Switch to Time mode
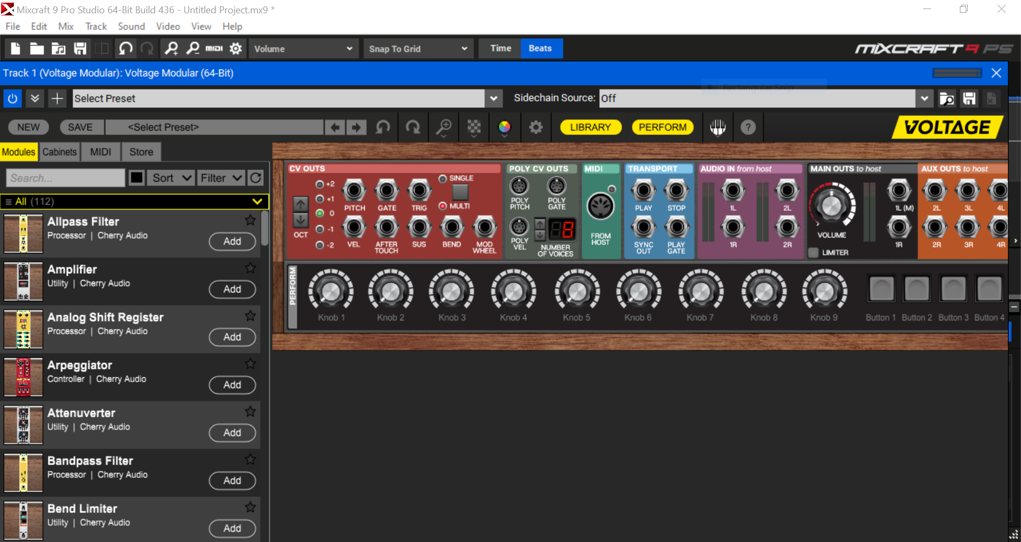The image size is (1021, 542). [500, 48]
